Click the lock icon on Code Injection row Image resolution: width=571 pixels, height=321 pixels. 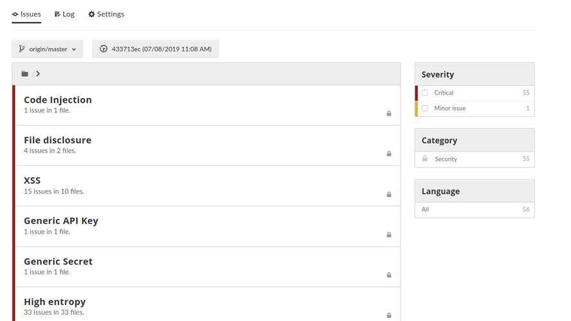[x=388, y=113]
